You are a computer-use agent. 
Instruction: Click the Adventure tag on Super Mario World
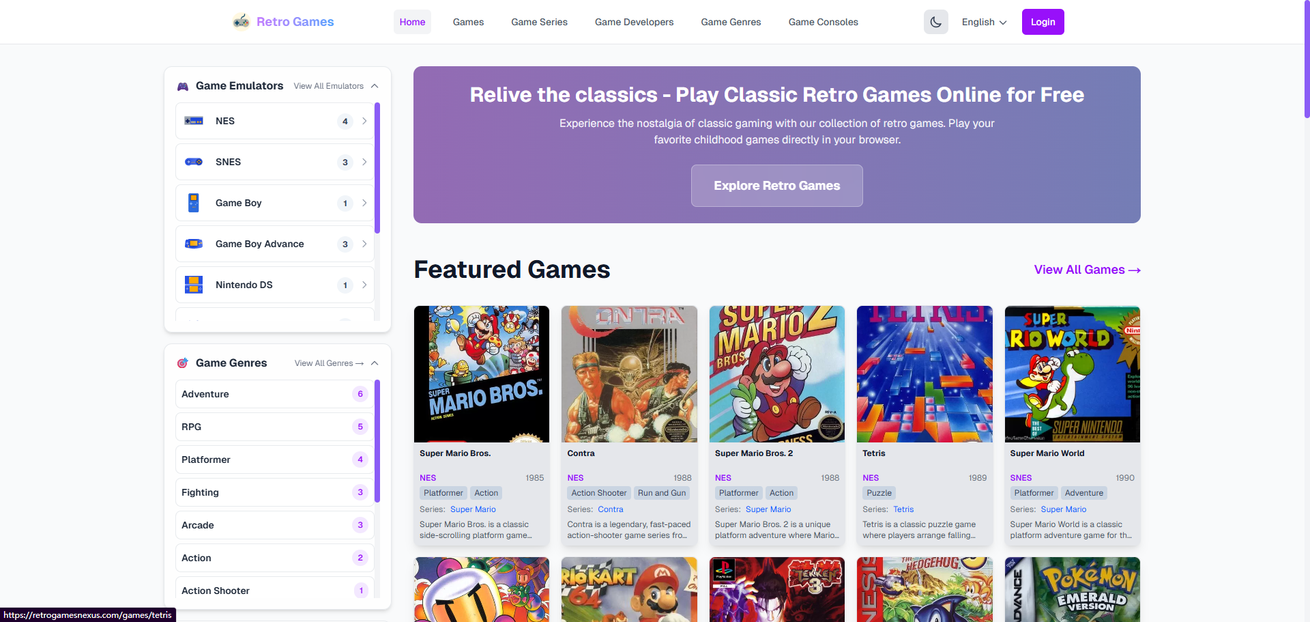click(x=1083, y=493)
